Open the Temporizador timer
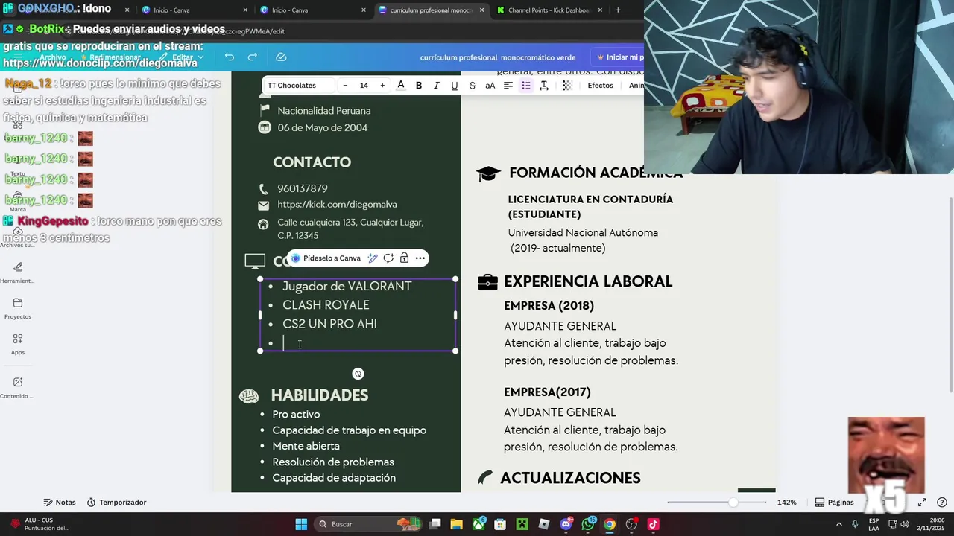 click(117, 502)
